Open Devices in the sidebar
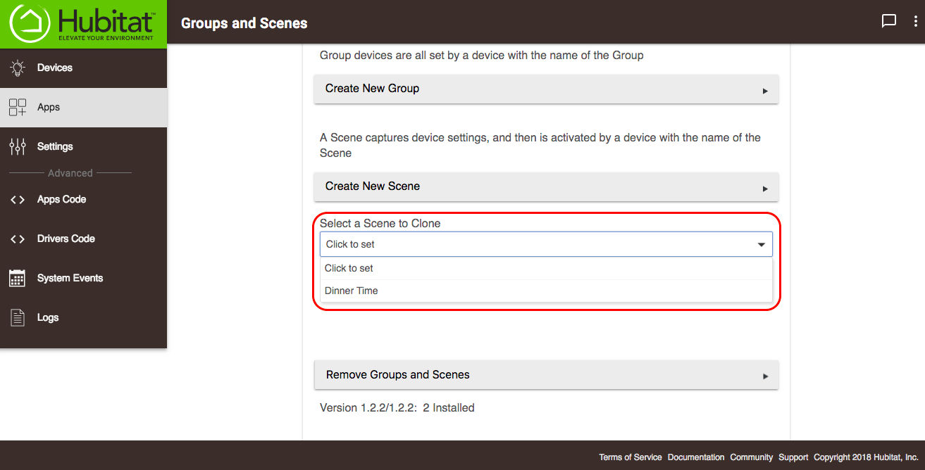Screen dimensions: 925x470 83,68
